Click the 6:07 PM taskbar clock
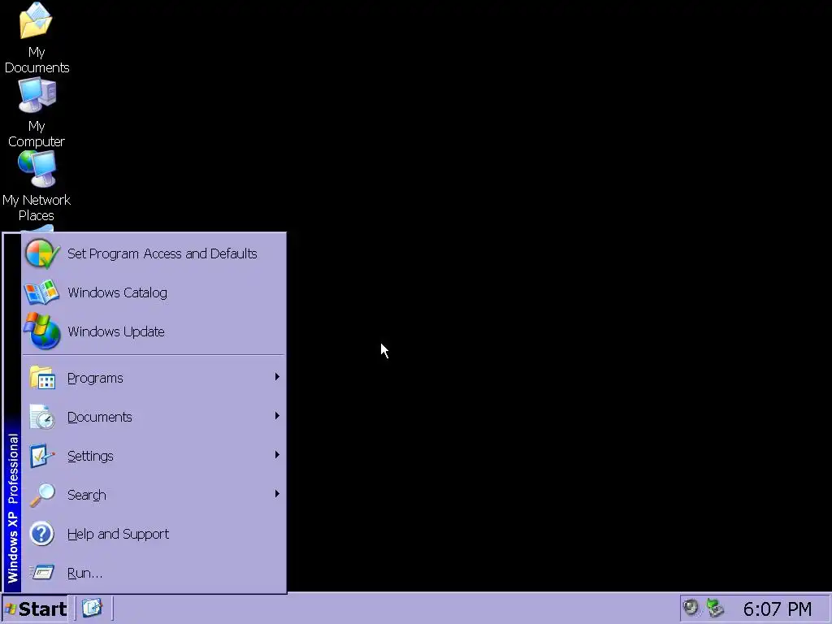The height and width of the screenshot is (624, 832). (x=778, y=609)
